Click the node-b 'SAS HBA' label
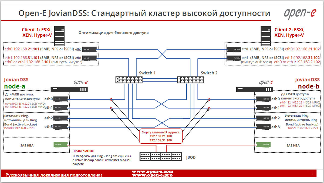The height and width of the screenshot is (183, 324). click(293, 145)
